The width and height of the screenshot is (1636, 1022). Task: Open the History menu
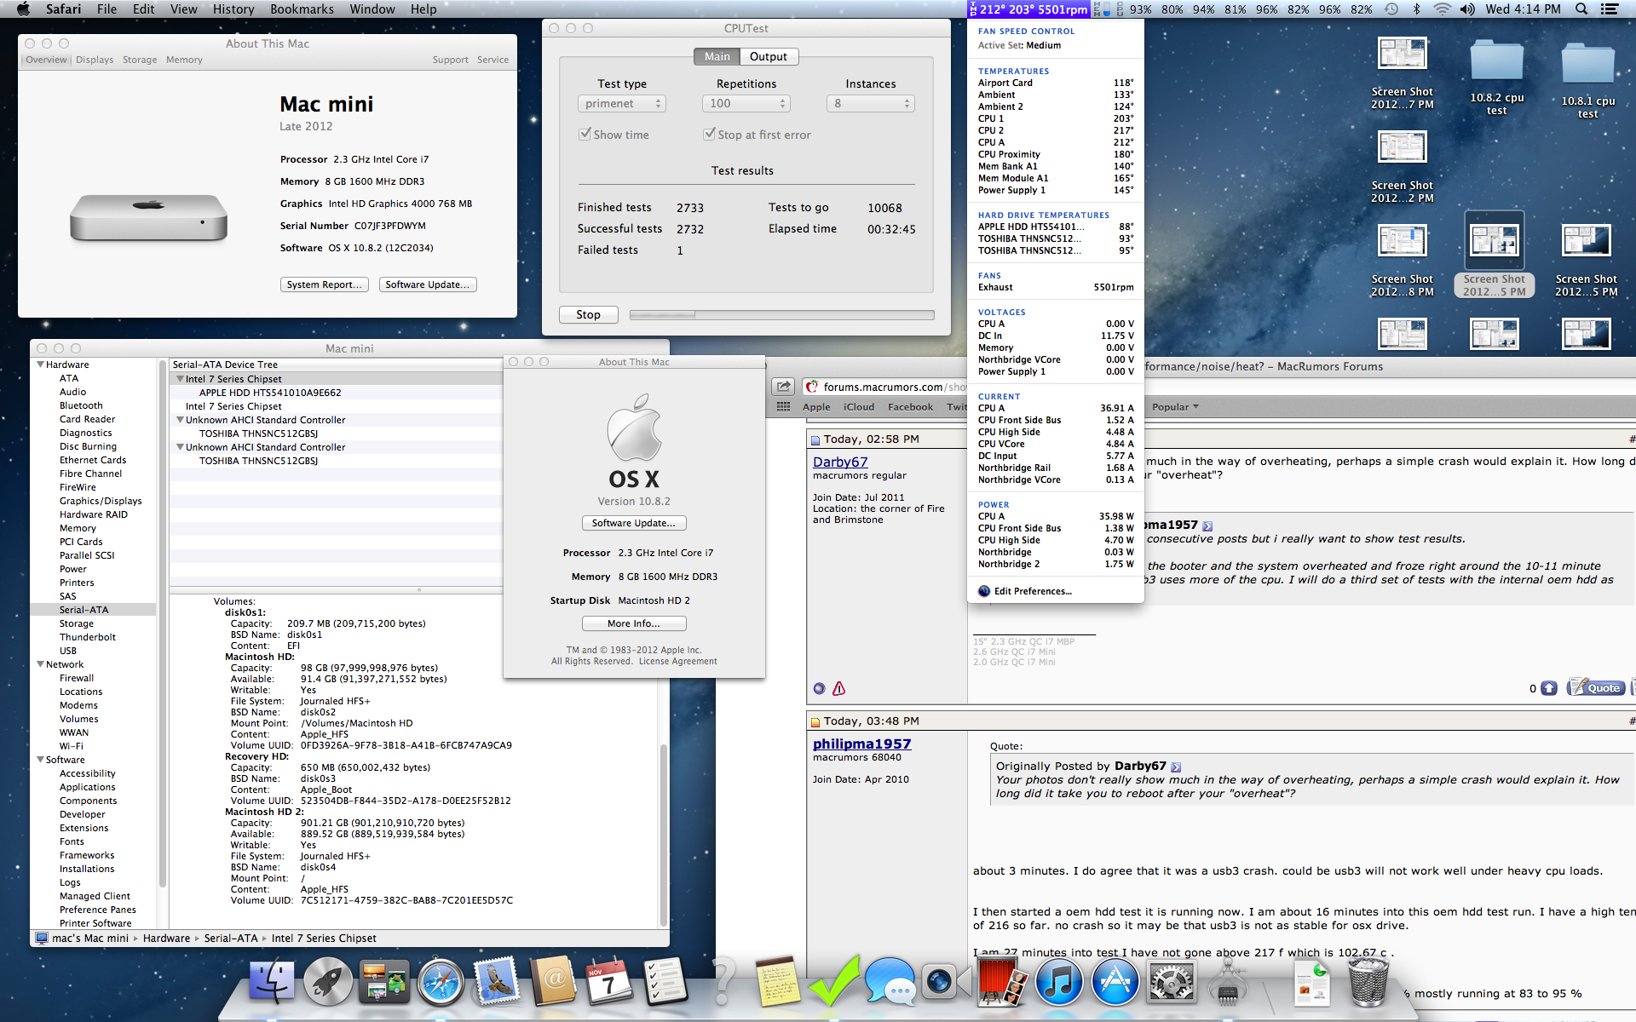[x=233, y=9]
